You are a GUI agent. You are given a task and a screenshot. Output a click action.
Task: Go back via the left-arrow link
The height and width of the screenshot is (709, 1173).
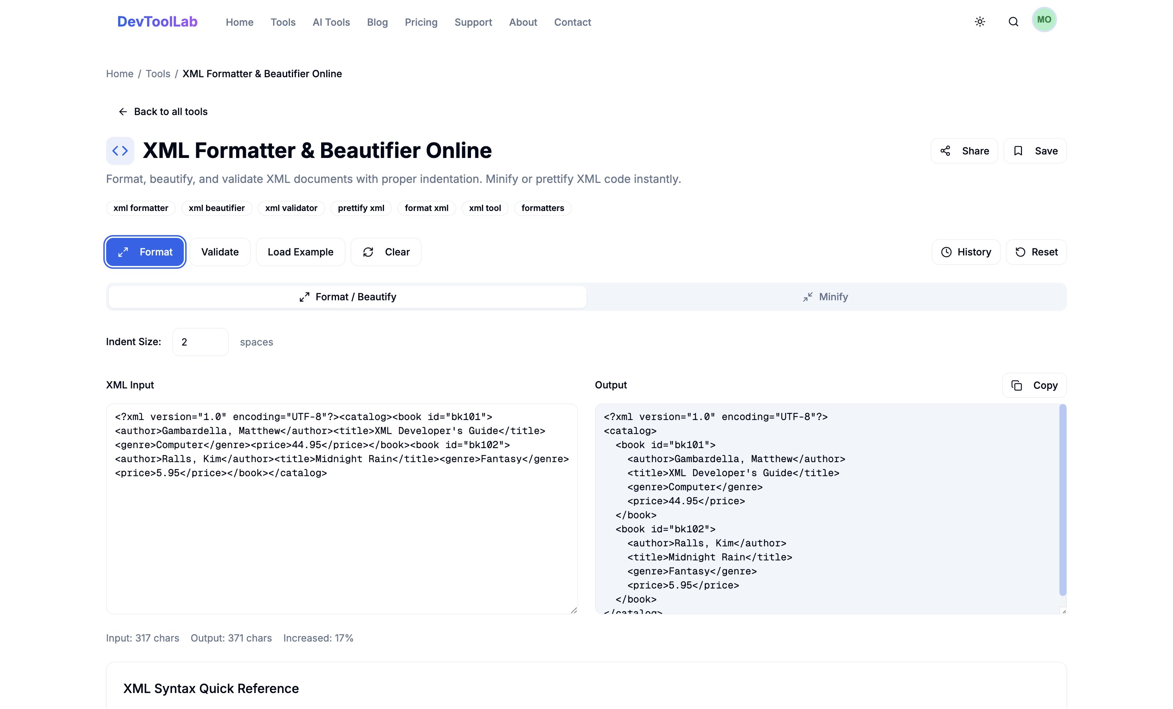(x=163, y=112)
